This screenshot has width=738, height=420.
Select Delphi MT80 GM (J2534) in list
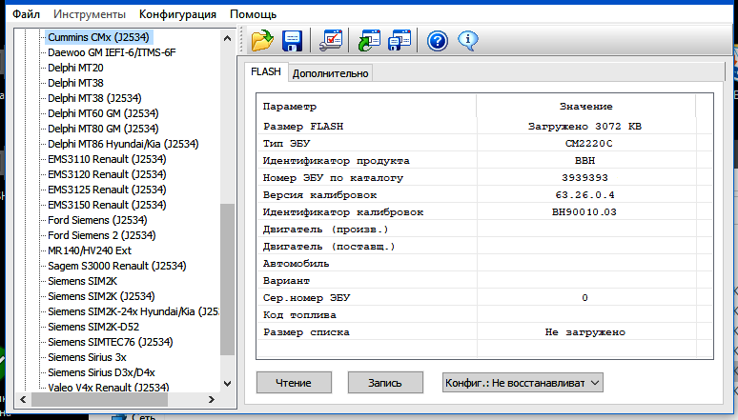103,128
